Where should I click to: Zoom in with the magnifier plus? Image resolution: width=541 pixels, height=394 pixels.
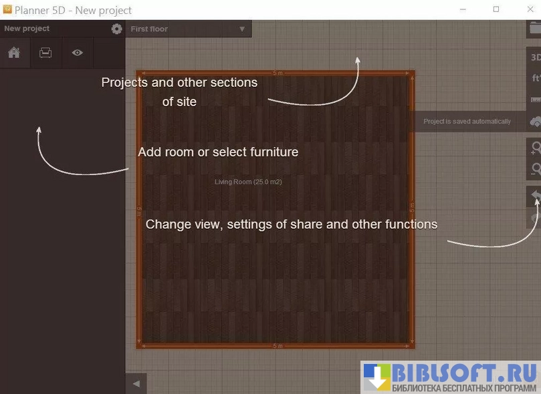[535, 148]
